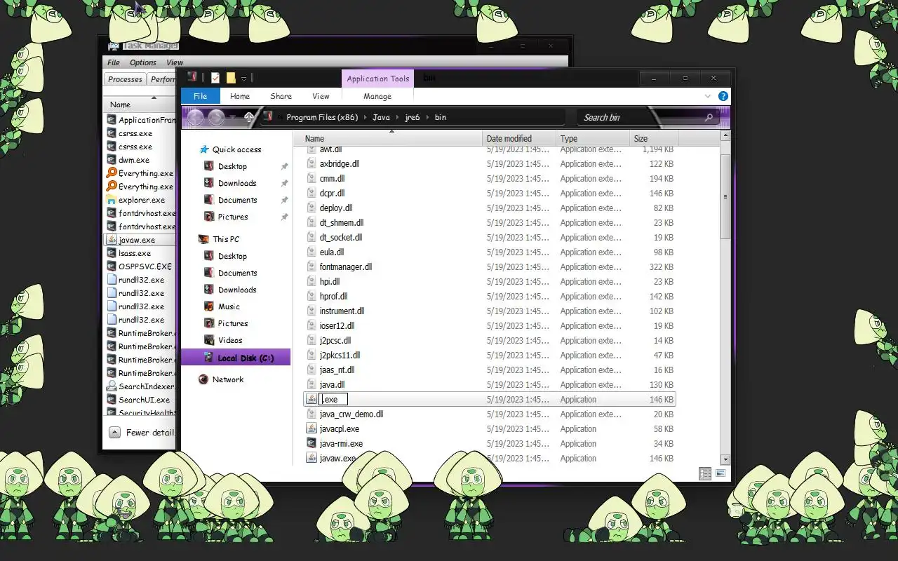Open the Customize Quick Access Toolbar dropdown
The height and width of the screenshot is (561, 898).
coord(243,79)
